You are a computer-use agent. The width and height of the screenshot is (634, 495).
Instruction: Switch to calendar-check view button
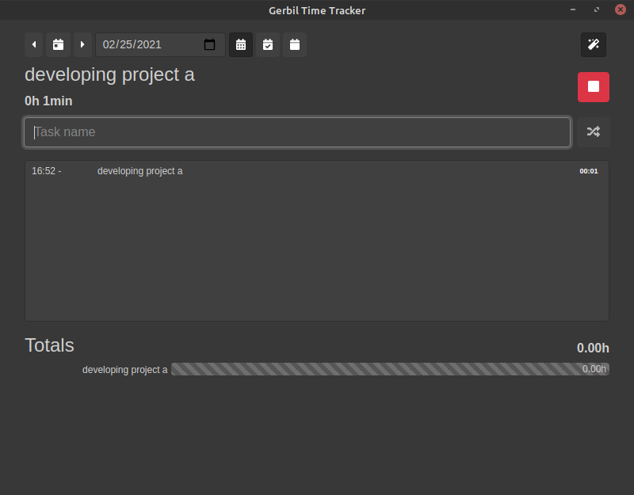(x=268, y=44)
